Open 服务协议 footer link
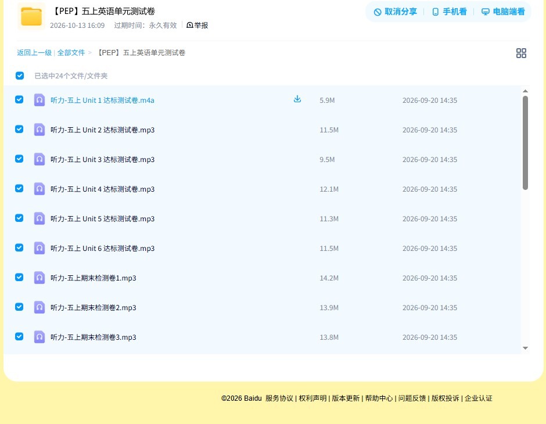Screen dimensions: 546x424 (x=279, y=398)
